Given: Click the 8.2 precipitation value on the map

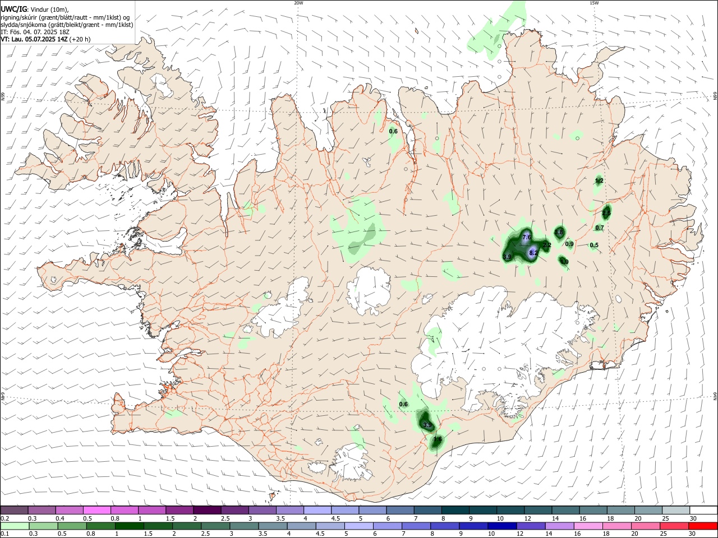Looking at the screenshot, I should point(533,253).
